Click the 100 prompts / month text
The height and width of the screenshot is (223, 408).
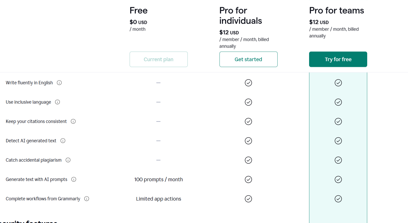pyautogui.click(x=159, y=179)
